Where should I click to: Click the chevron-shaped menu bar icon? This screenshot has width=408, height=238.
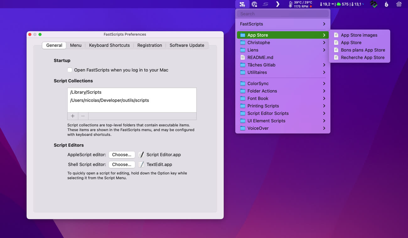pos(278,4)
